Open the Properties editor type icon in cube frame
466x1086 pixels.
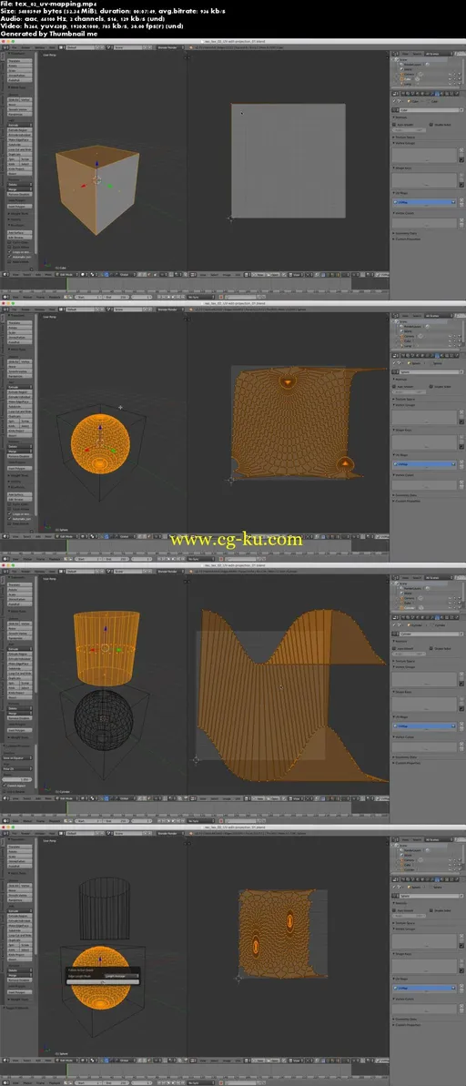(x=395, y=94)
